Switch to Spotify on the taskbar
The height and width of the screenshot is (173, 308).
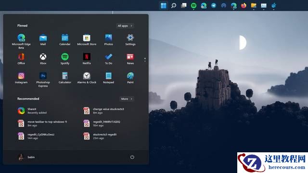pos(193,5)
